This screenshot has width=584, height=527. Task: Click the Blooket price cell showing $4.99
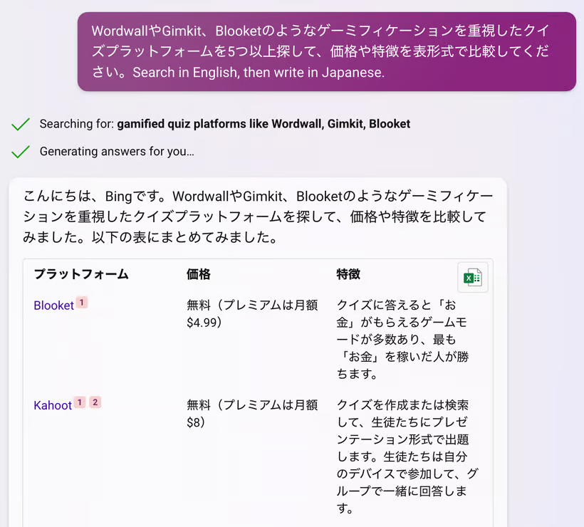click(252, 313)
